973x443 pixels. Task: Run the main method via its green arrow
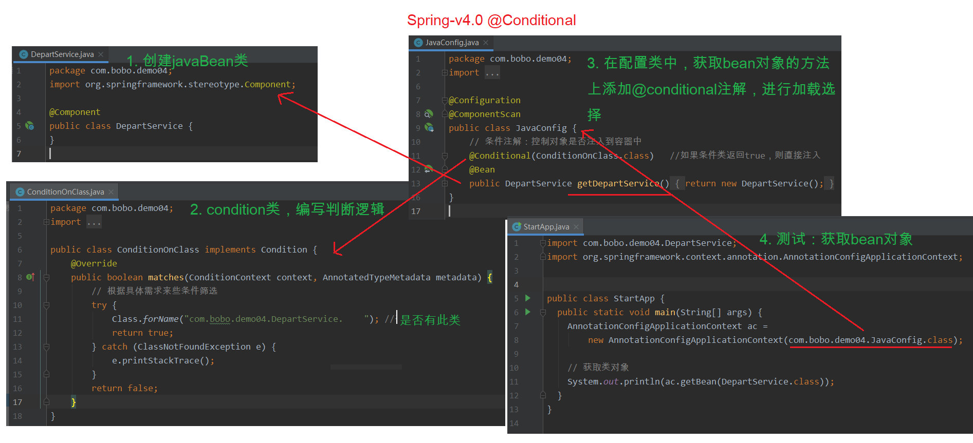pyautogui.click(x=527, y=312)
